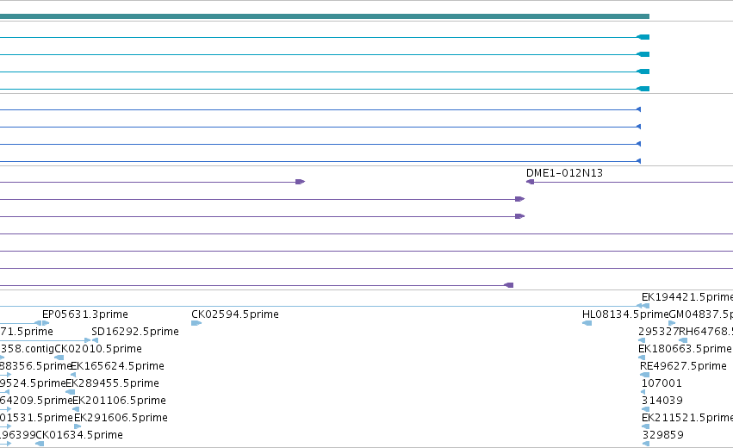Click the CK01634.5prime label
Image resolution: width=733 pixels, height=448 pixels.
[x=79, y=435]
